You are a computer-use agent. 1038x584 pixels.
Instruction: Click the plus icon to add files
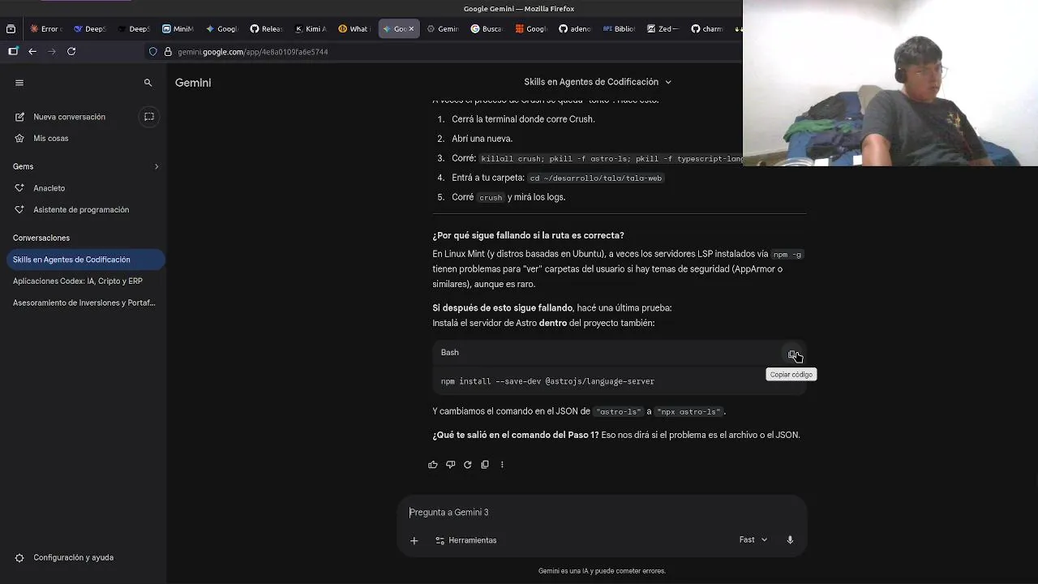(x=414, y=540)
